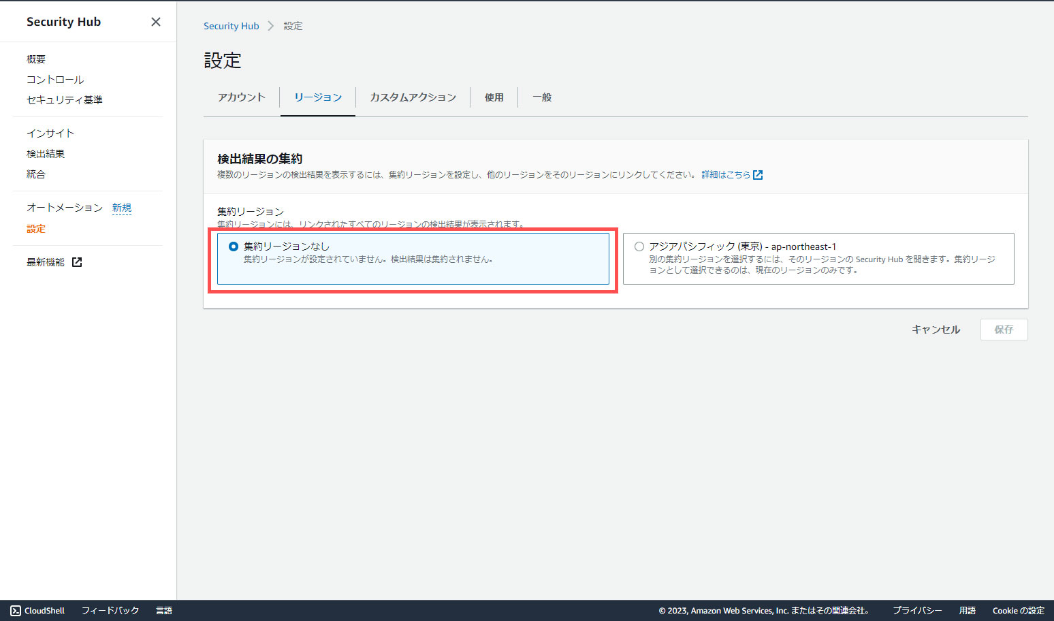The width and height of the screenshot is (1054, 621).
Task: Click the 設定 page title
Action: 223,61
